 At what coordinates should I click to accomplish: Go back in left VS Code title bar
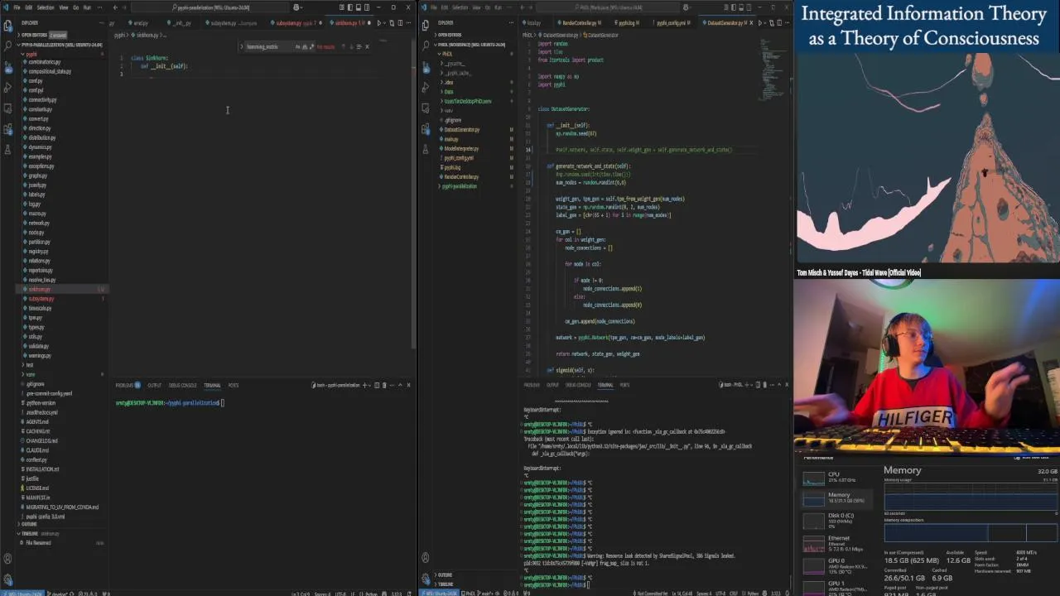tap(115, 7)
